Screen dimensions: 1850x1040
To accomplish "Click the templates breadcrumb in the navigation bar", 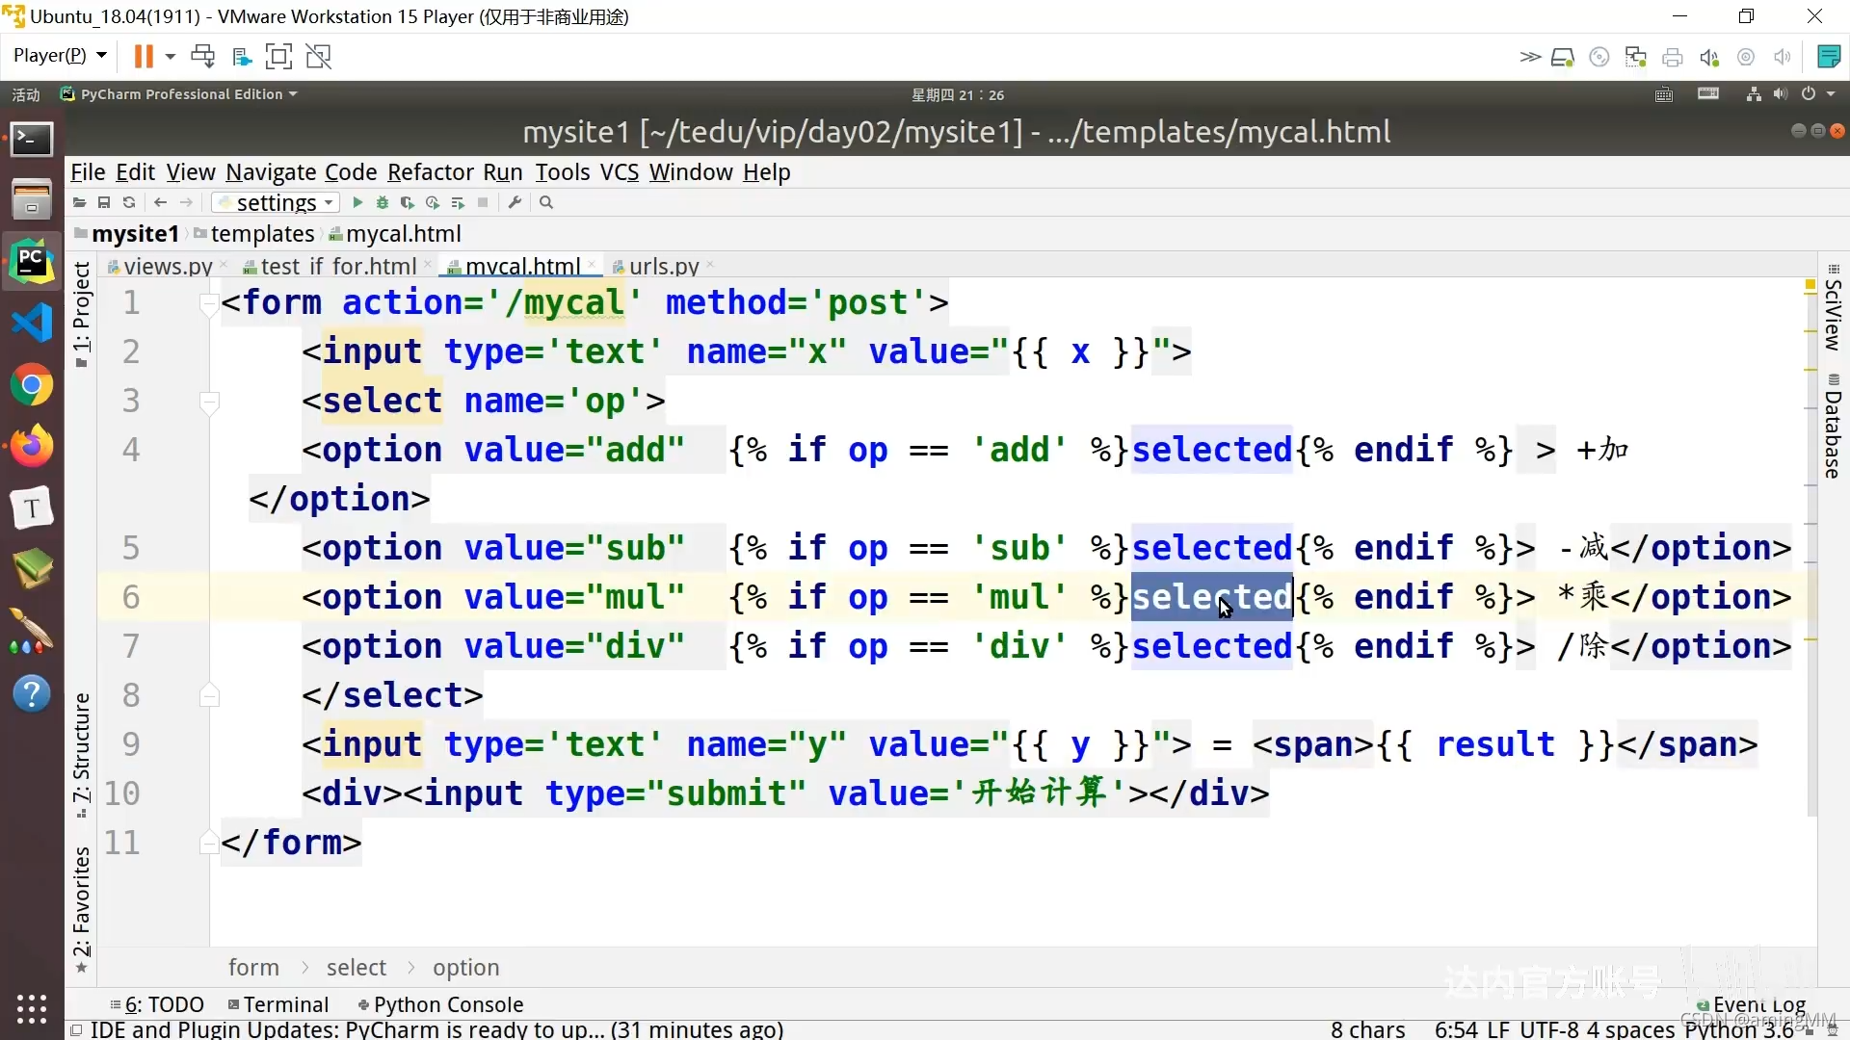I will (262, 234).
